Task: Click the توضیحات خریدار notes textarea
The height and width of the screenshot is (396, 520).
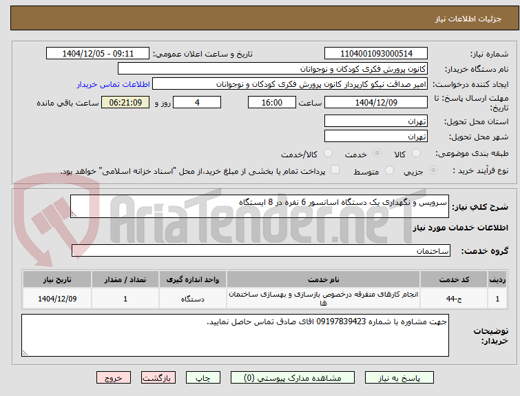Action: pyautogui.click(x=235, y=335)
